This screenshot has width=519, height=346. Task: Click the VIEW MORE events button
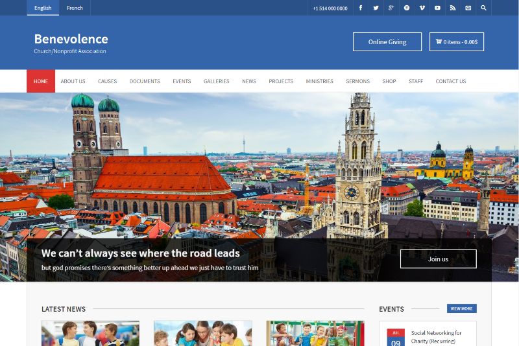[x=462, y=308]
